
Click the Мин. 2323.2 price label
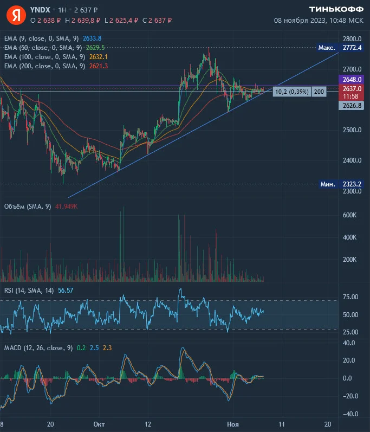click(341, 184)
